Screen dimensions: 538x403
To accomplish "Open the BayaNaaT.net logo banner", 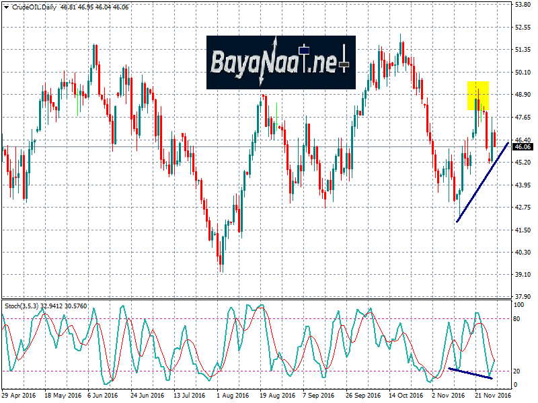I will point(280,62).
